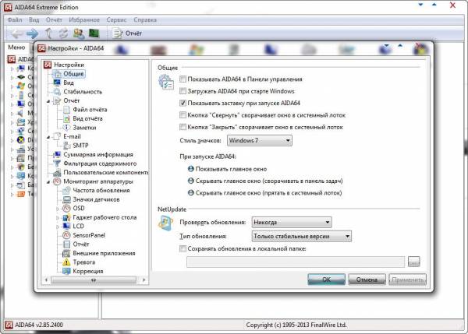This screenshot has height=334, width=468.
Task: Switch to the Меню tab in main window
Action: pyautogui.click(x=16, y=47)
